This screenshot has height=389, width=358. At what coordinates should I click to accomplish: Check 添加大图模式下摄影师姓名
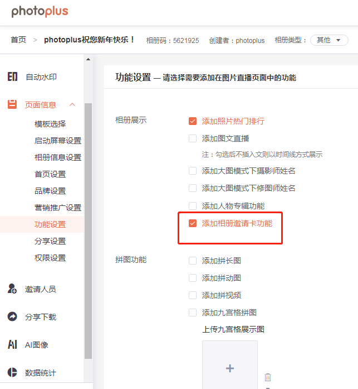(x=193, y=171)
